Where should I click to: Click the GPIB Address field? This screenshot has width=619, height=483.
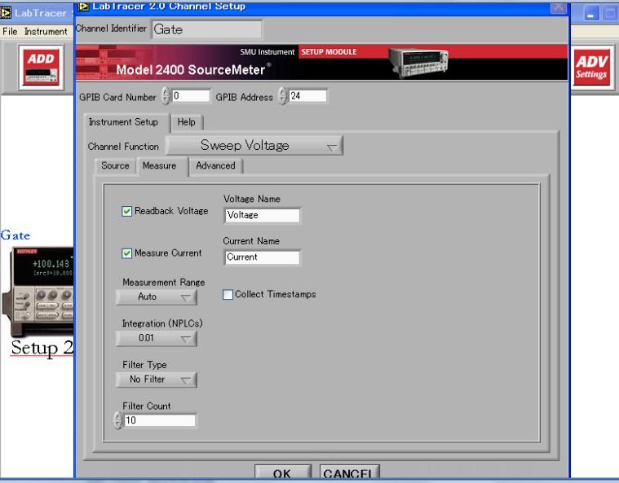308,96
